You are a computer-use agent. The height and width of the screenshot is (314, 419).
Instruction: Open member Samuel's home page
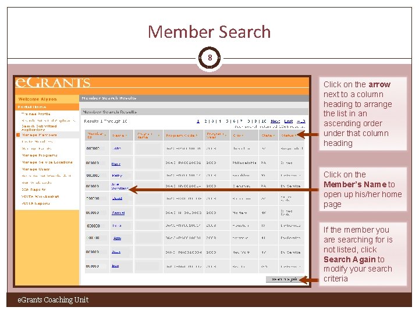pos(118,213)
